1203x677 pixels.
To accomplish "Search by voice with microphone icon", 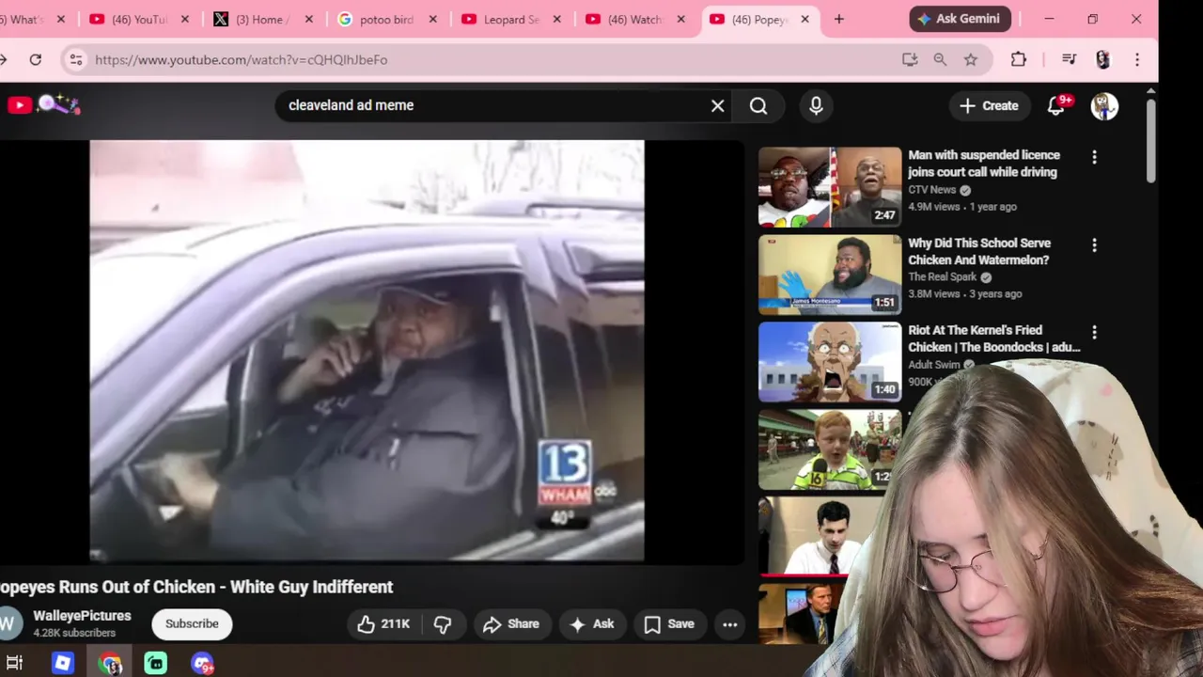I will pos(816,105).
